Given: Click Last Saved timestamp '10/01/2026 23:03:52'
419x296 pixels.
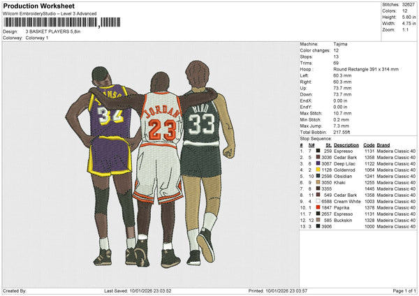Looking at the screenshot, I should pyautogui.click(x=150, y=291).
